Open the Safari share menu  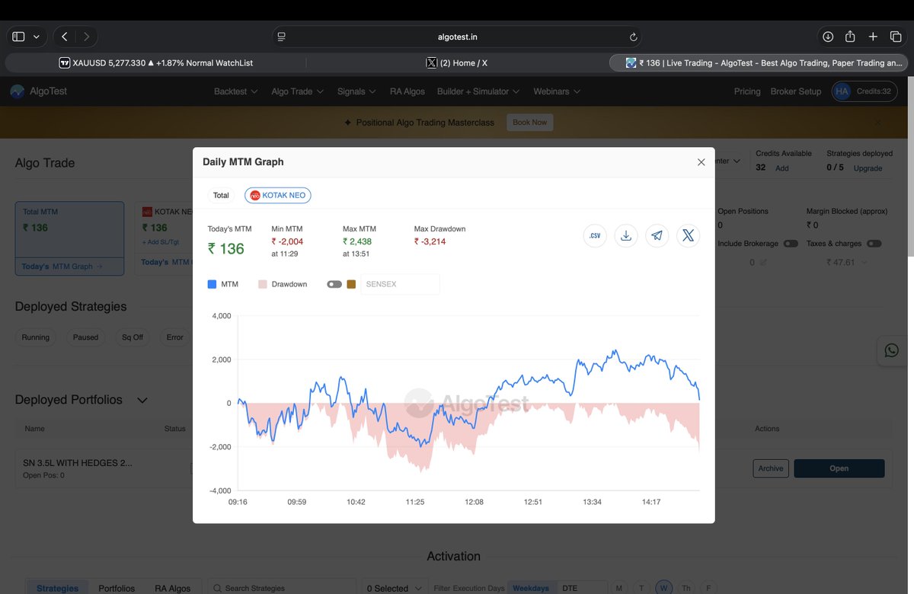click(850, 37)
